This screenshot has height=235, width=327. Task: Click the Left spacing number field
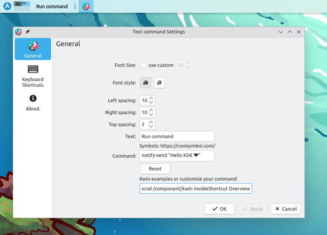click(x=144, y=100)
